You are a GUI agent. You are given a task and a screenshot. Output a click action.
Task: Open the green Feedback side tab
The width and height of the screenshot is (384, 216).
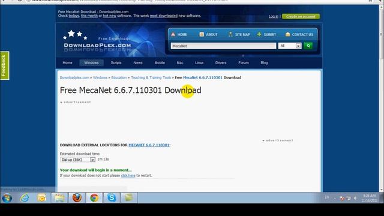coord(4,65)
